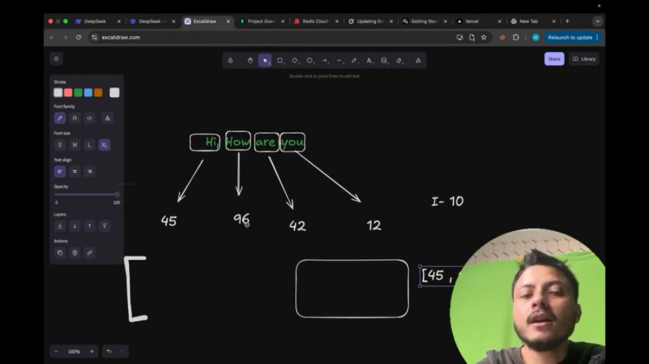
Task: Click Relaunch to update
Action: 573,37
